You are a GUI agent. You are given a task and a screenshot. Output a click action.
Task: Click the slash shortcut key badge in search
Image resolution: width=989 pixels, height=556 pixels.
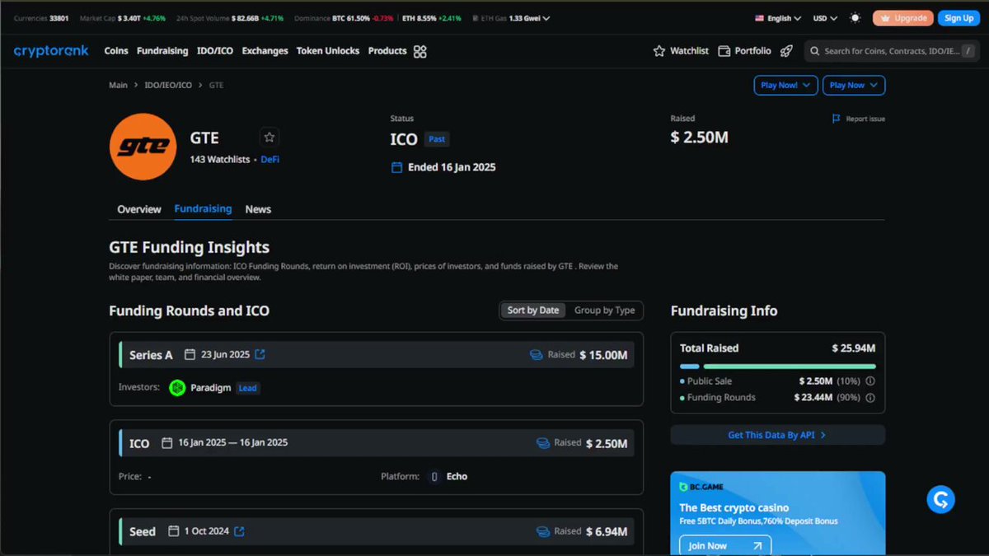pos(968,51)
